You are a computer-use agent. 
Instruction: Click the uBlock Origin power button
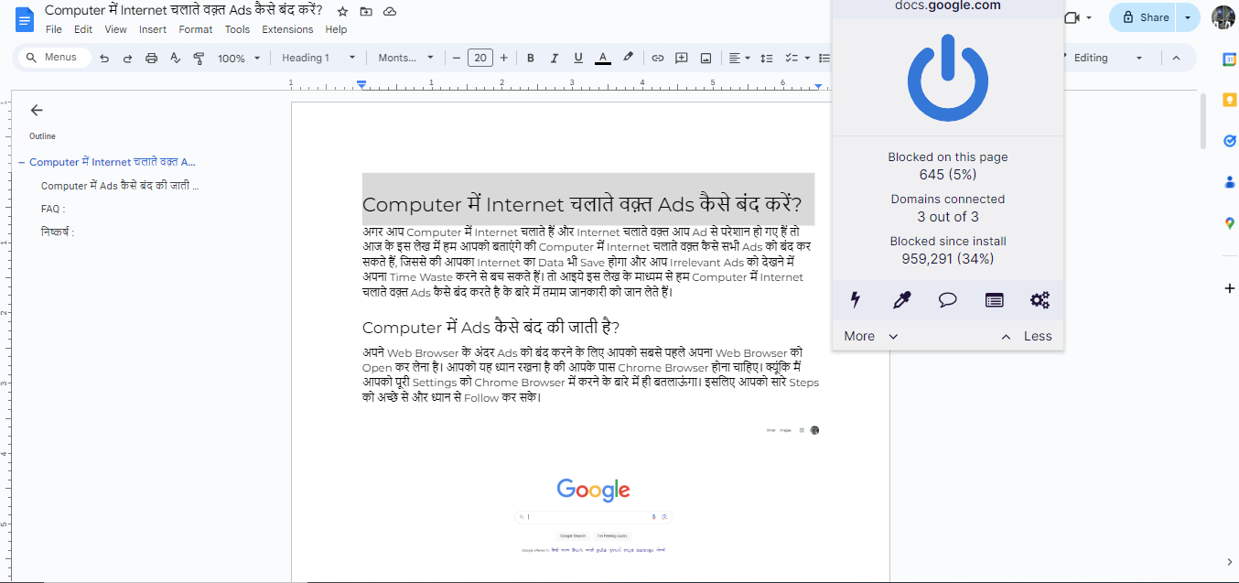[x=948, y=77]
